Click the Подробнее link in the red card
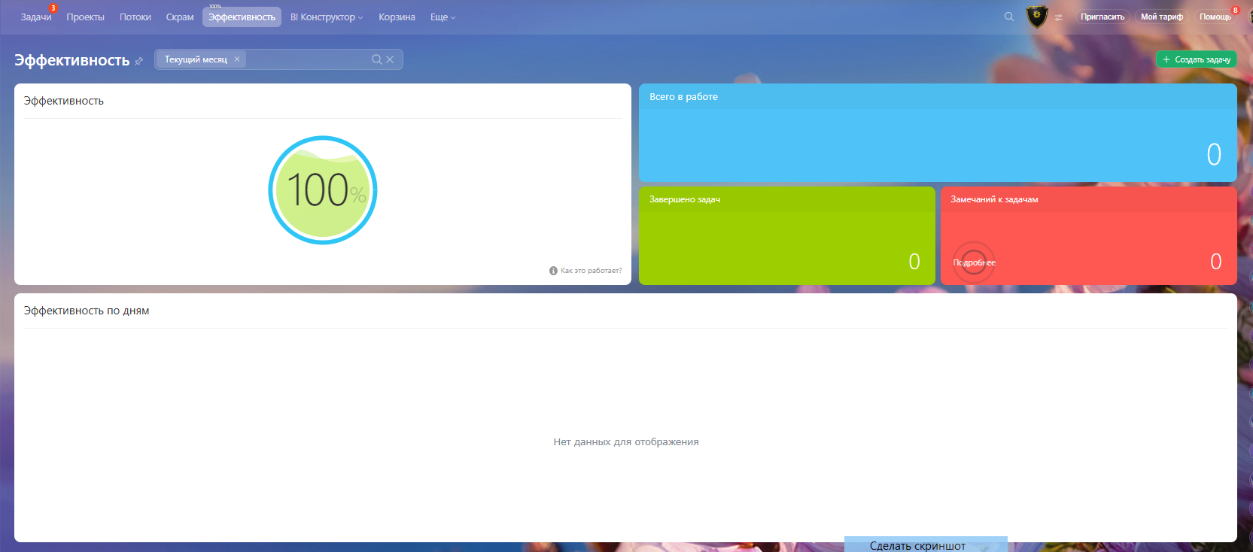This screenshot has height=552, width=1253. 974,262
